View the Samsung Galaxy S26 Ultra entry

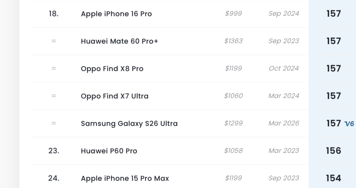coord(129,124)
